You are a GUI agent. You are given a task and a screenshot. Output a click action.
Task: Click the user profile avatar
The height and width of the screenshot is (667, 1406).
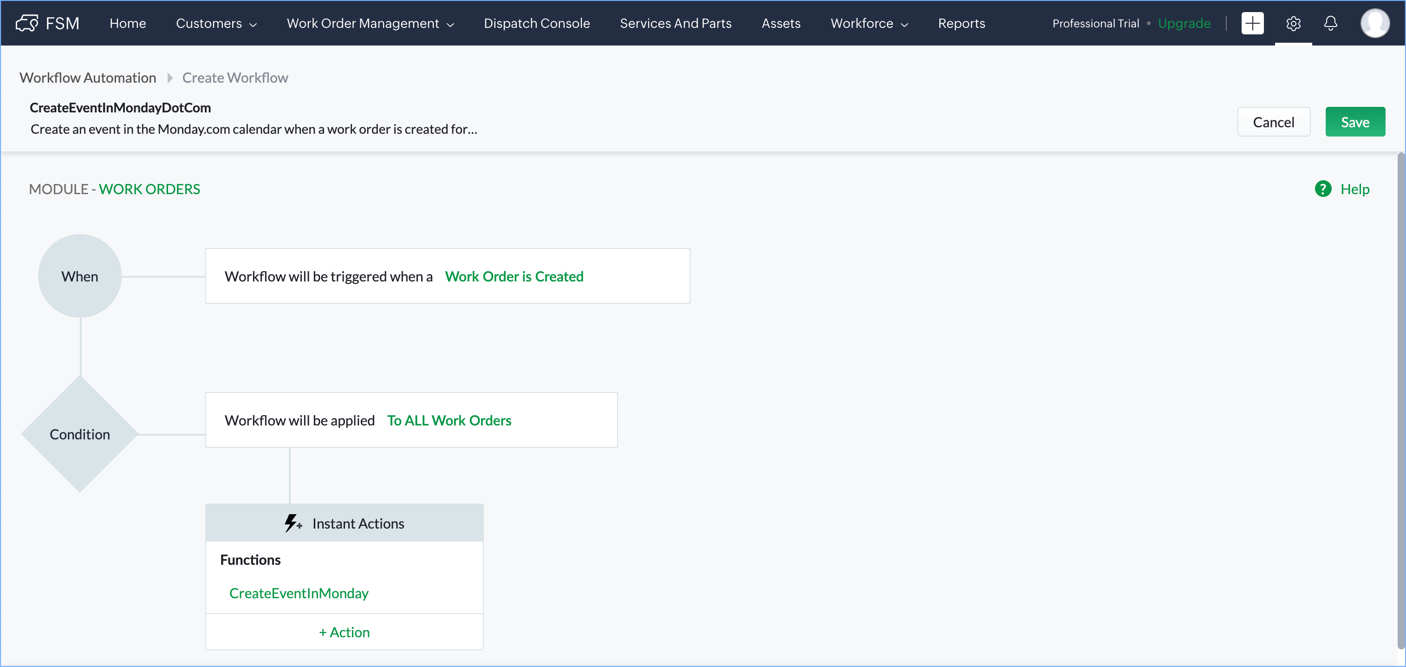[1374, 23]
